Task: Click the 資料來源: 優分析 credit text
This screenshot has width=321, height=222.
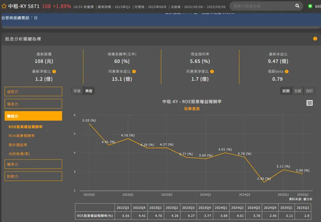Action: coord(301,199)
